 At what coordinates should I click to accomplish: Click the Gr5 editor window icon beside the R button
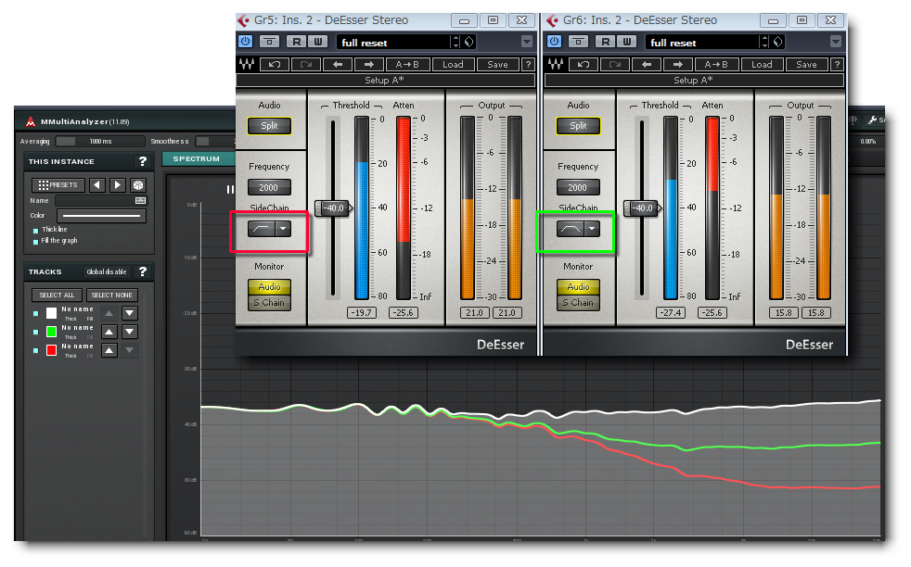click(x=269, y=42)
